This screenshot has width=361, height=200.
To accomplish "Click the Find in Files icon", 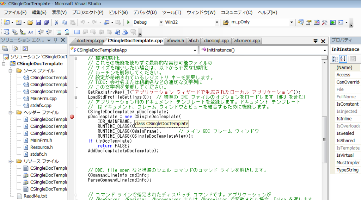I will coord(226,22).
